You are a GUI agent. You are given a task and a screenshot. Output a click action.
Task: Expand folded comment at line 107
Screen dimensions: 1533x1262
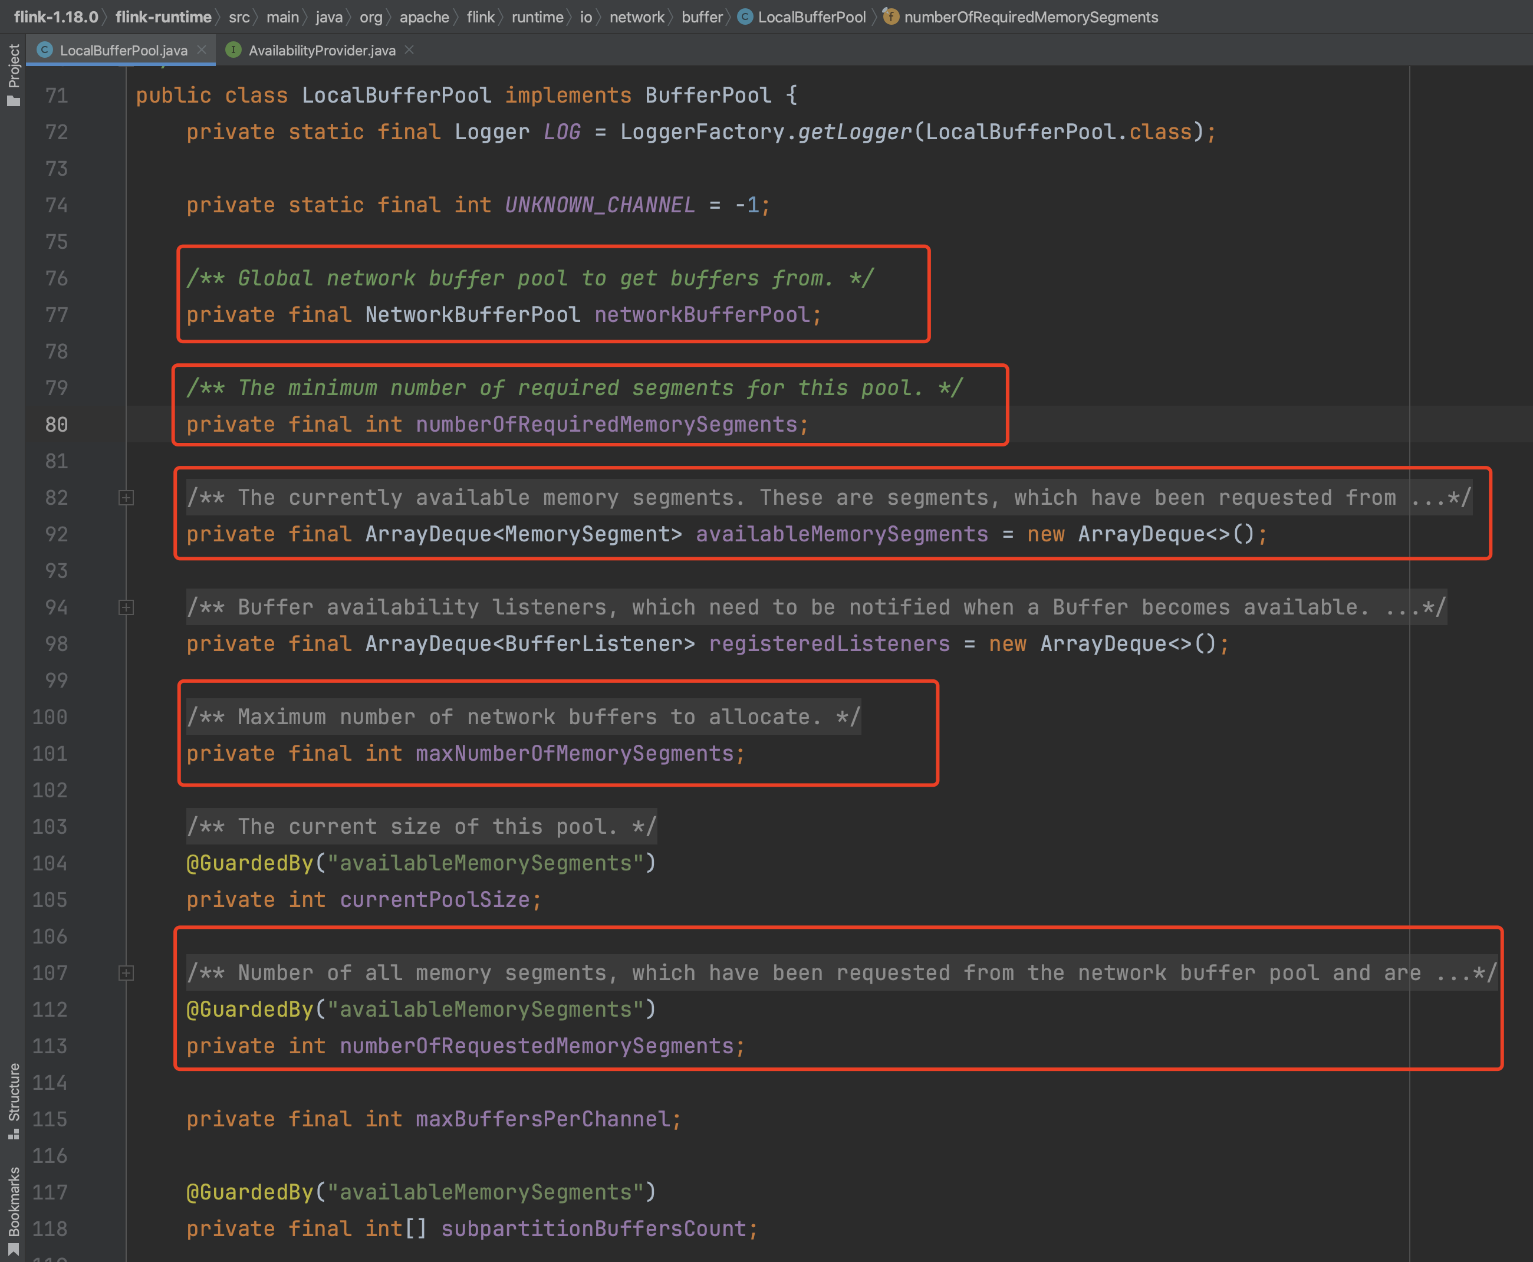tap(126, 974)
